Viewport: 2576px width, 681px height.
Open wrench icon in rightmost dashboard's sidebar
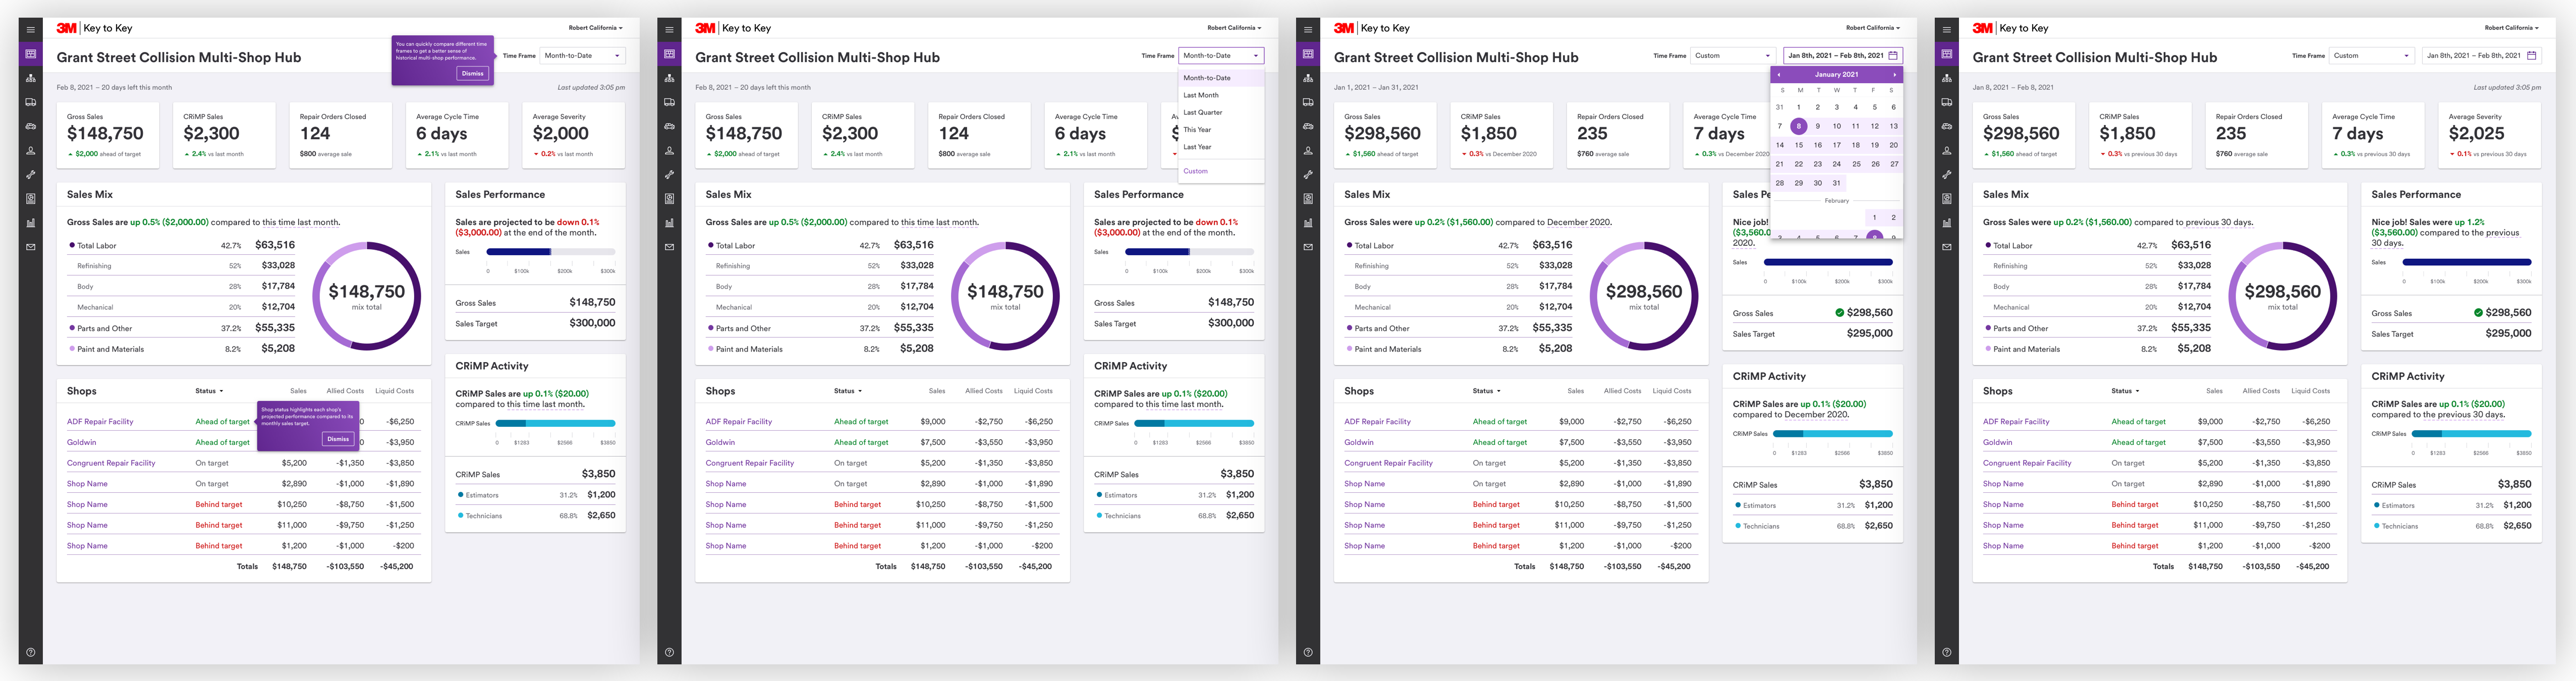pos(1947,175)
